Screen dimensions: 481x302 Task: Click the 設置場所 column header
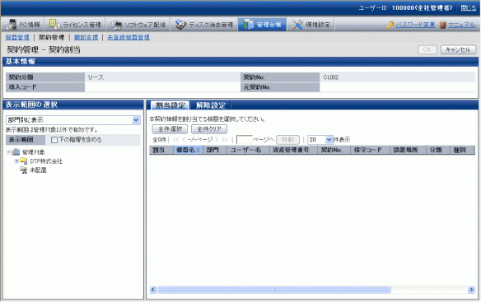click(408, 151)
